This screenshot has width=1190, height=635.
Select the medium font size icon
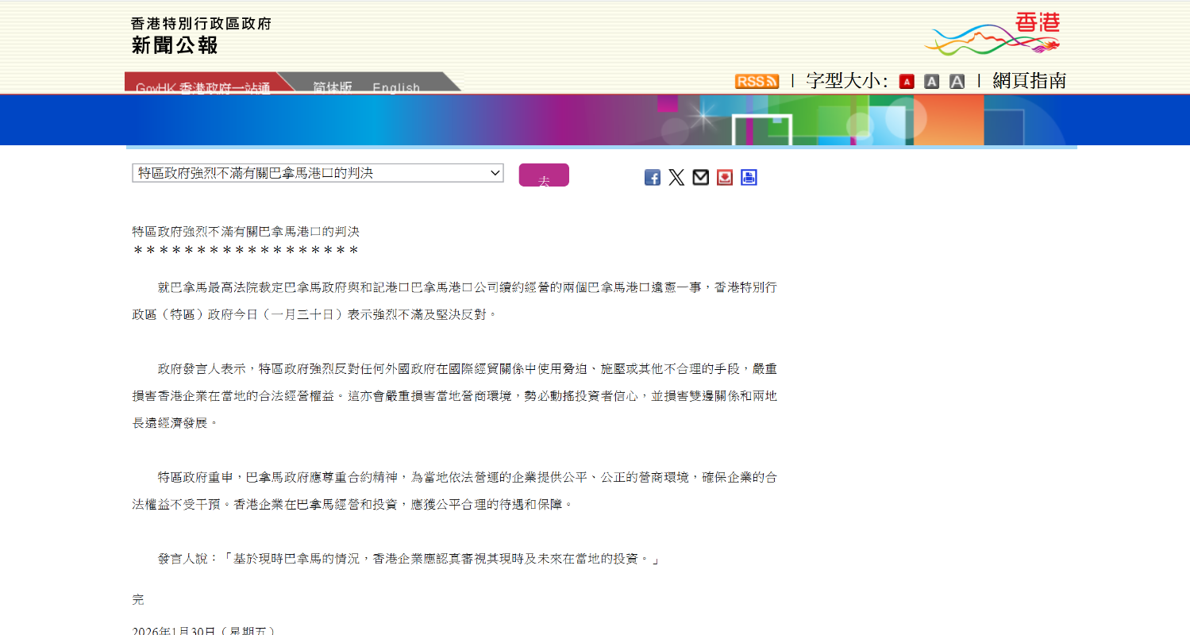pyautogui.click(x=931, y=81)
